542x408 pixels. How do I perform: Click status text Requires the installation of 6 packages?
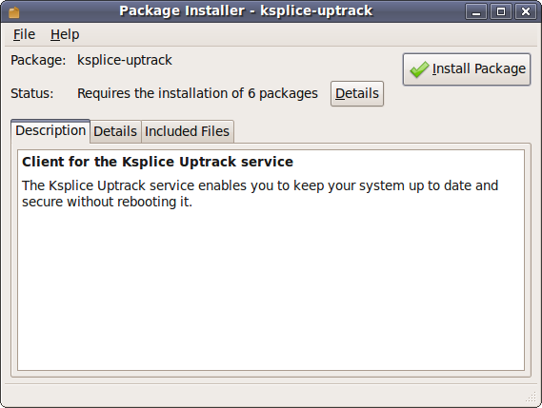[x=197, y=93]
